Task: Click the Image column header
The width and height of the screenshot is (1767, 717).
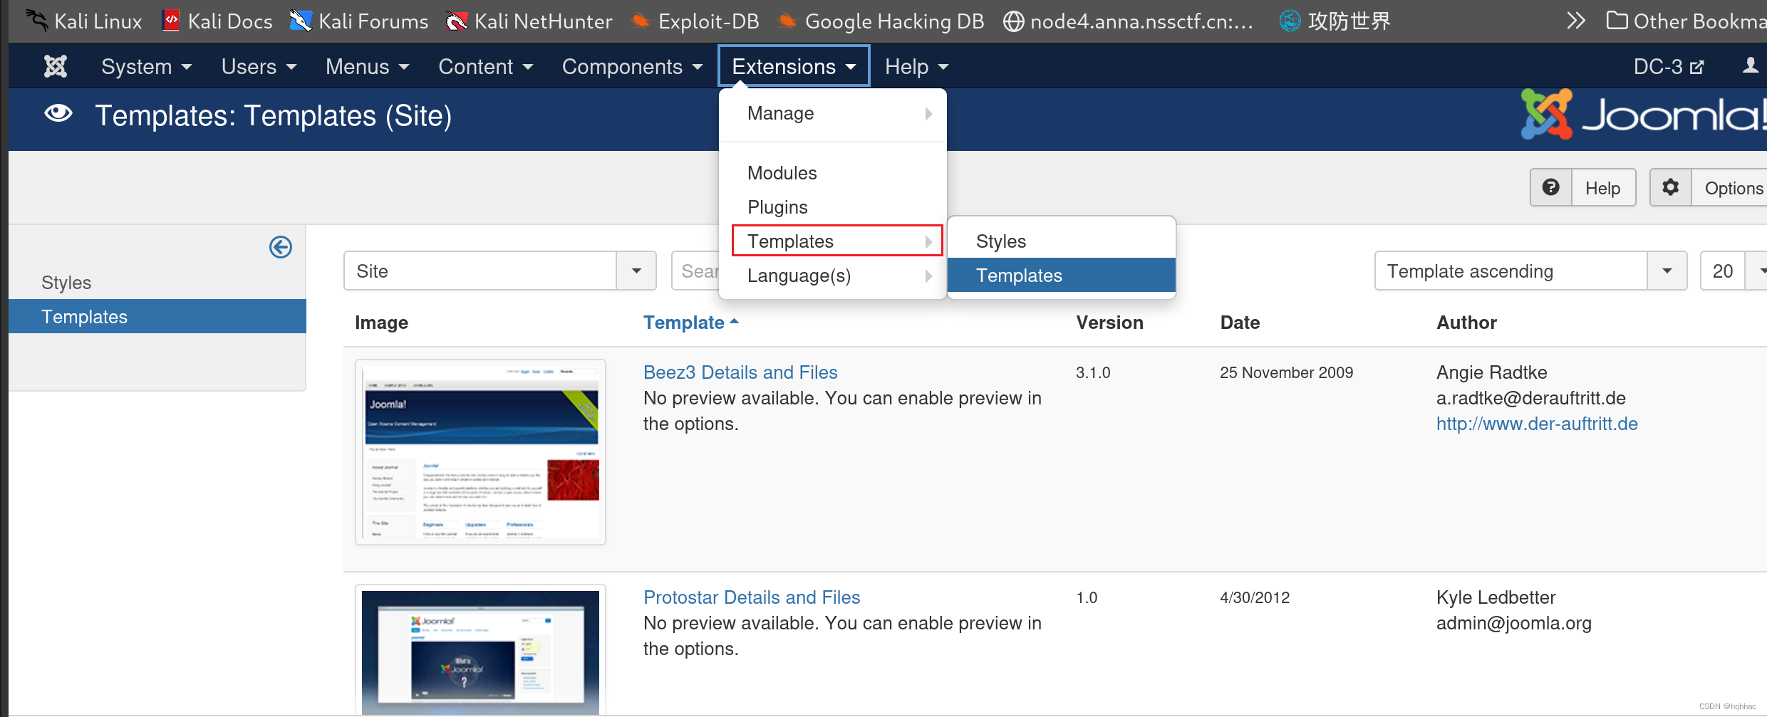Action: coord(381,323)
